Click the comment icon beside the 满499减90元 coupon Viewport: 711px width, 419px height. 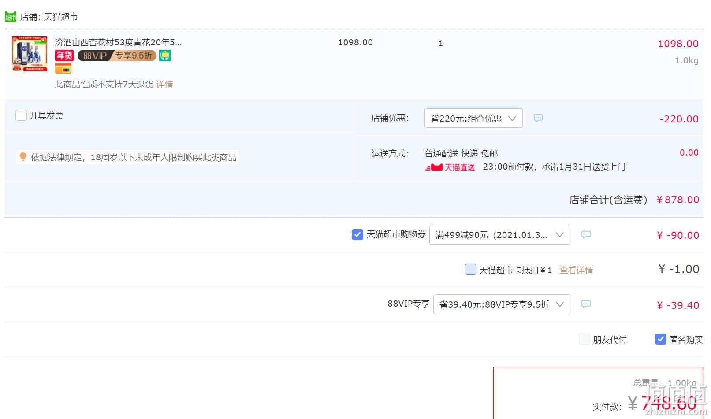(586, 234)
